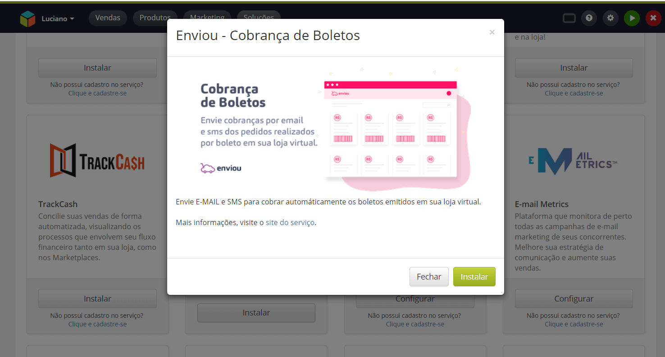Click the screen rectangle icon in top bar
The height and width of the screenshot is (357, 665).
pyautogui.click(x=569, y=18)
